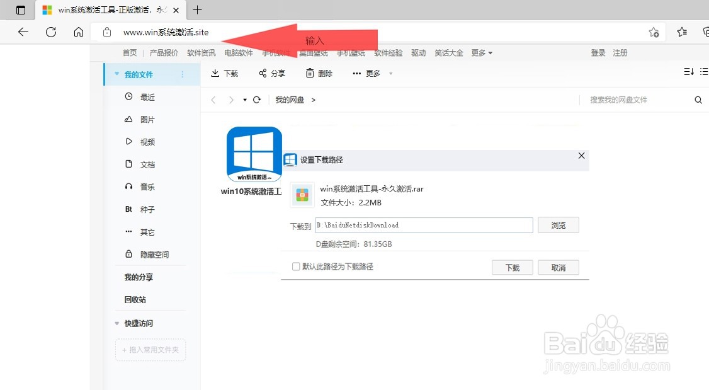The width and height of the screenshot is (709, 390).
Task: Open 驱动 in the site navigation
Action: [419, 53]
